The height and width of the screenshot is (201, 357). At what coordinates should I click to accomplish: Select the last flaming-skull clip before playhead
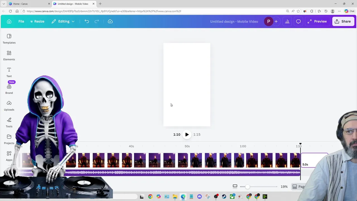click(x=273, y=160)
